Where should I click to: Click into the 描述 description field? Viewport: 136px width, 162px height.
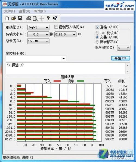(66, 68)
